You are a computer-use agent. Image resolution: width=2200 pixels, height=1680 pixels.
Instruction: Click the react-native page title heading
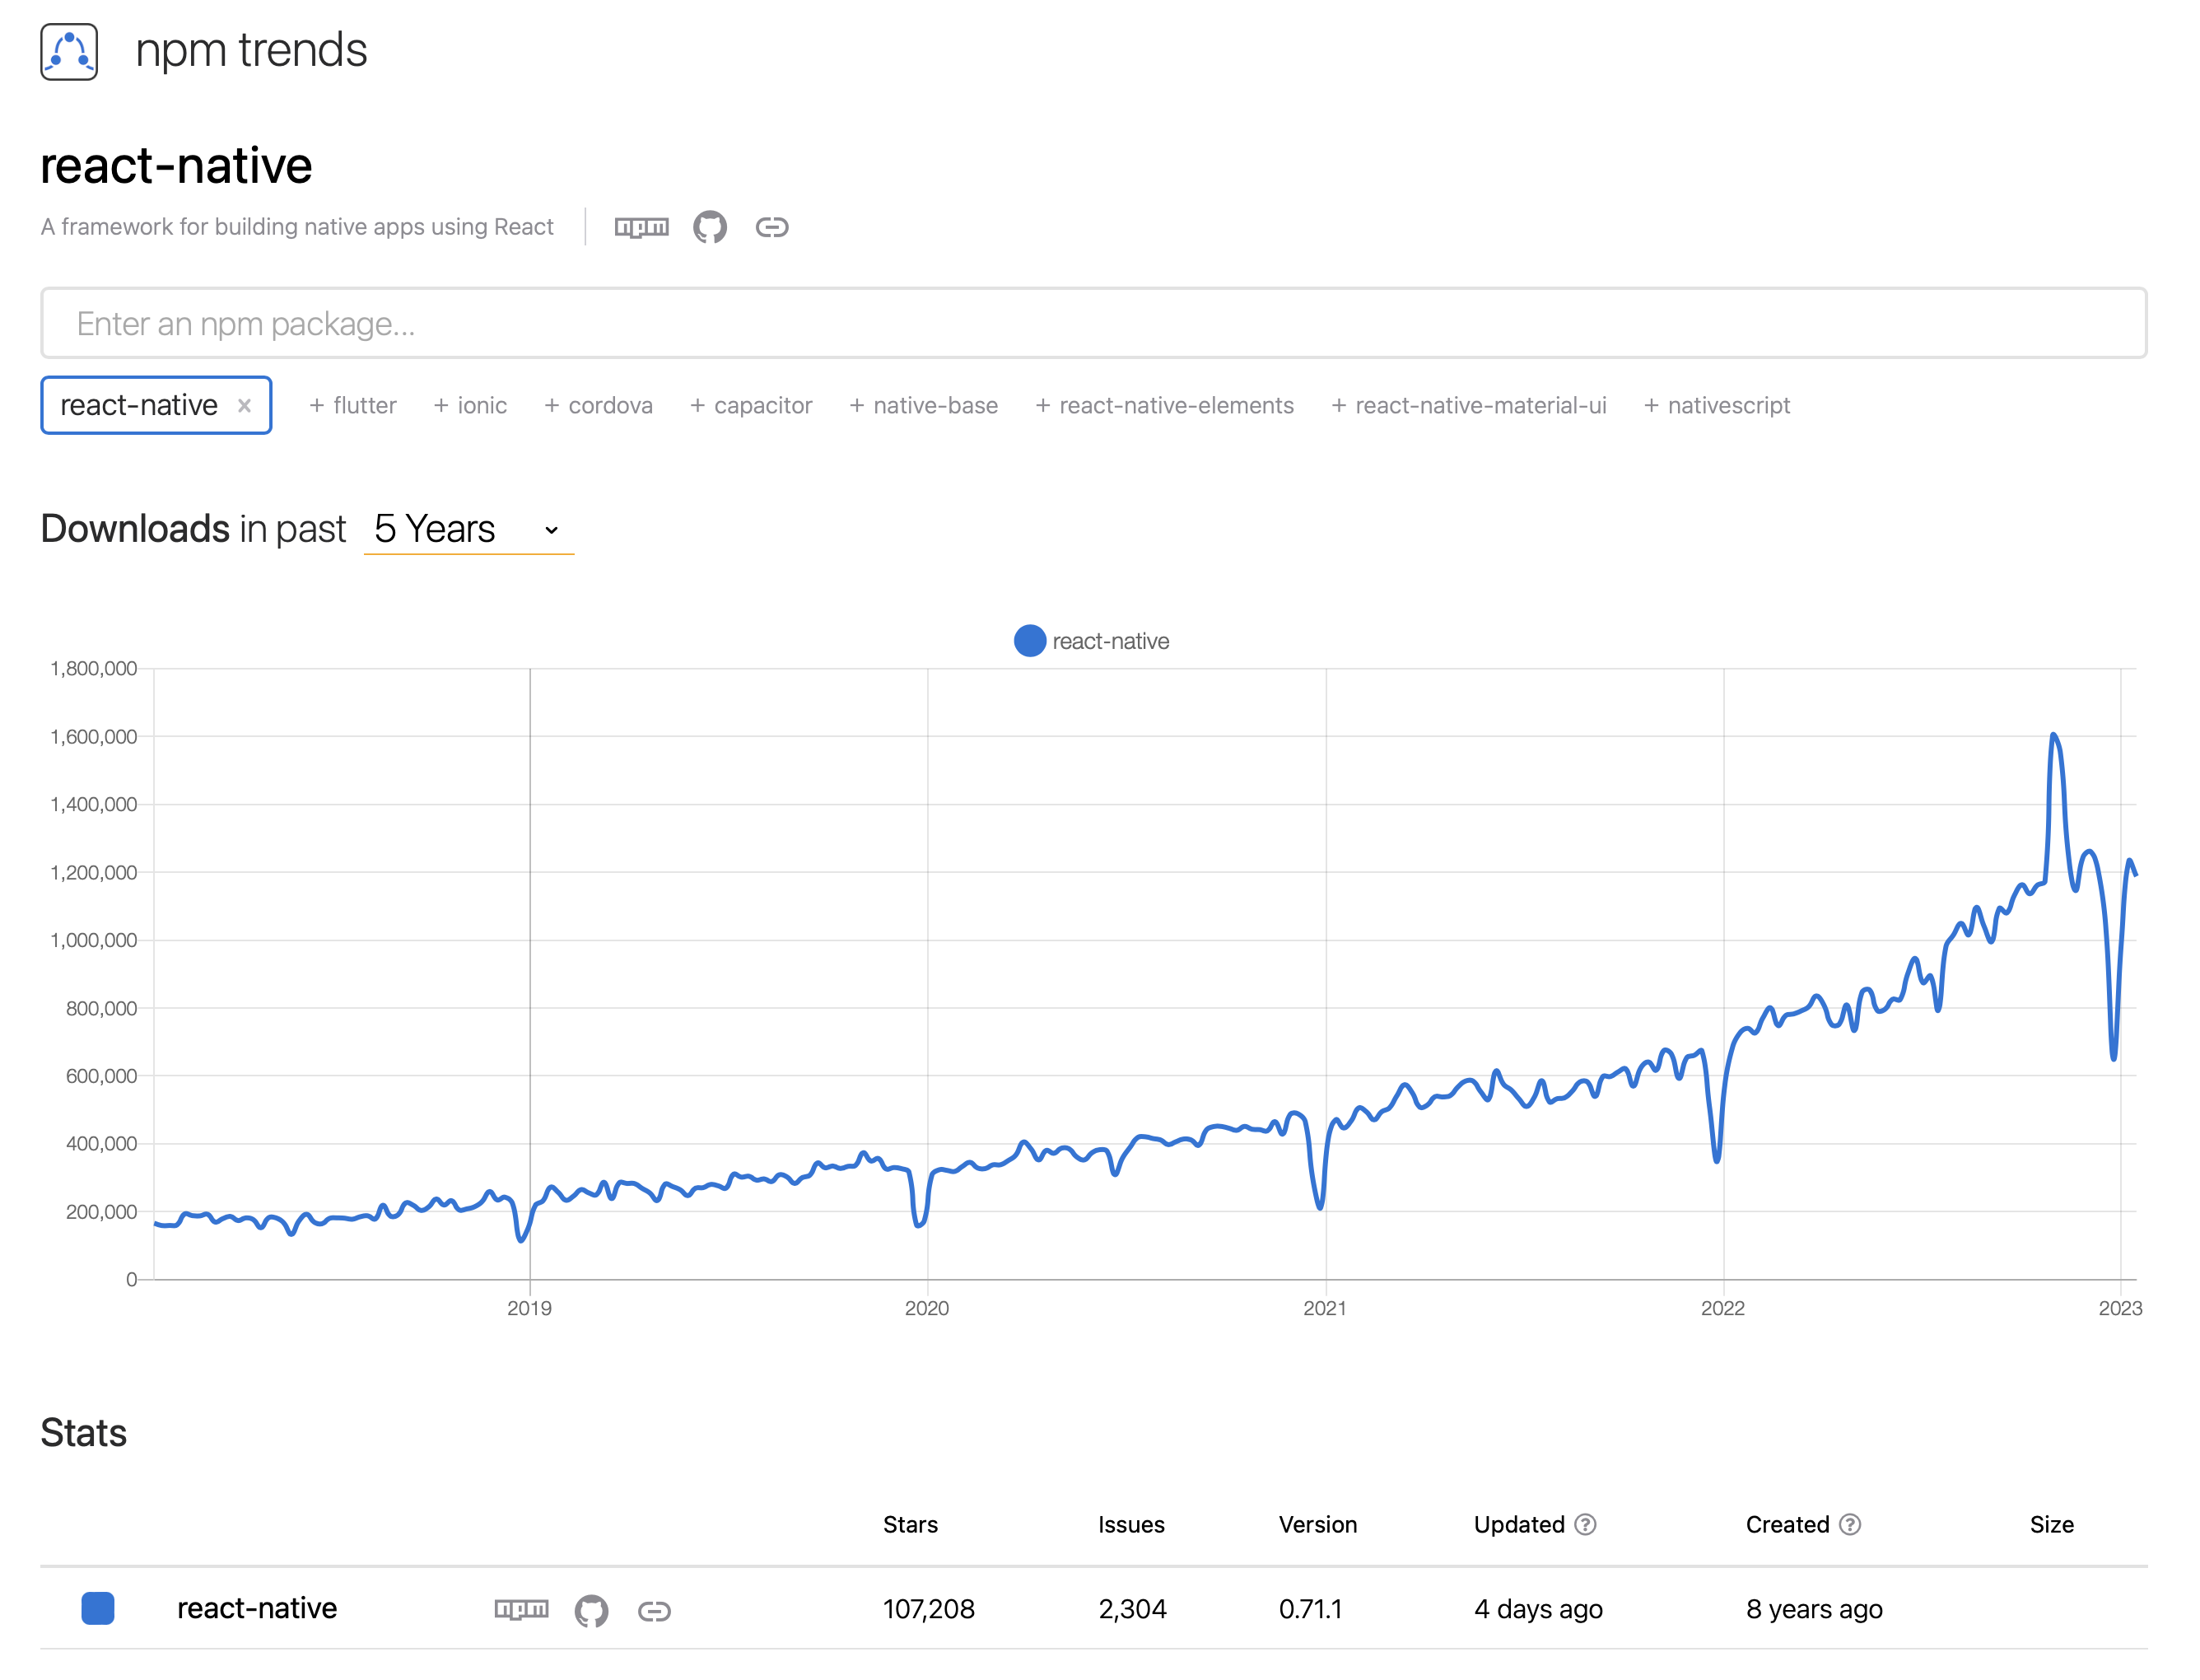point(176,165)
